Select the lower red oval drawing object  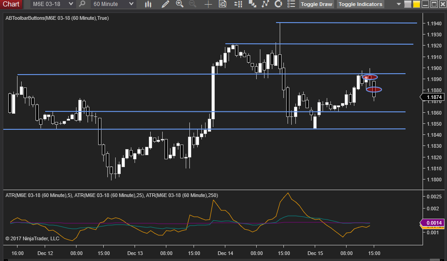pyautogui.click(x=374, y=90)
